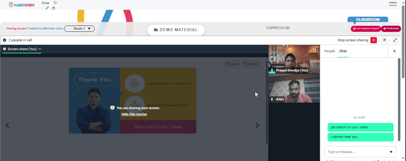The height and width of the screenshot is (161, 406).
Task: Click the Thank You speech bubble
Action: point(95,80)
